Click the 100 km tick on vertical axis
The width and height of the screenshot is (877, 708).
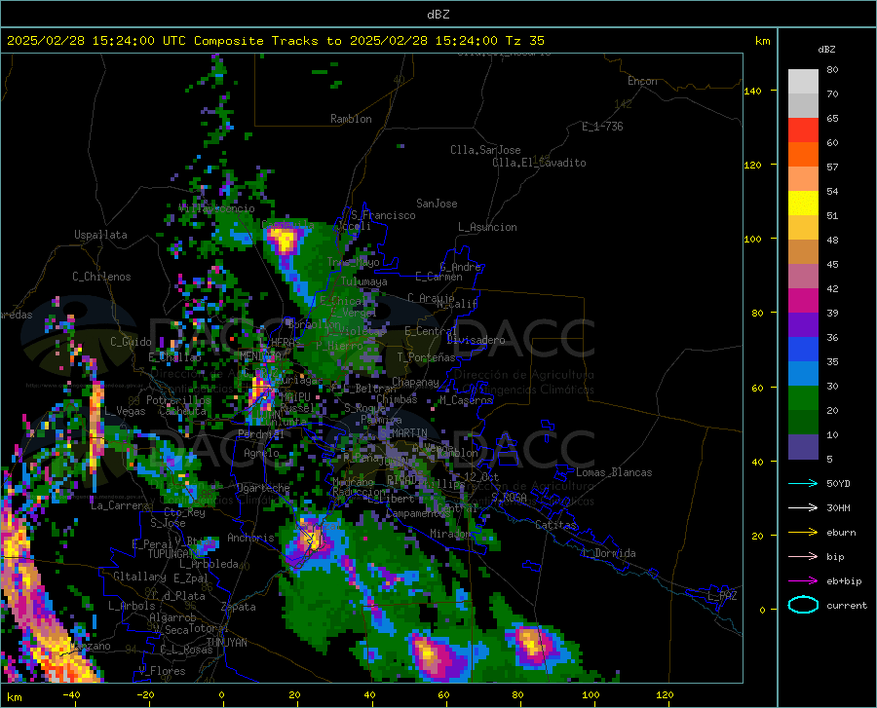[752, 239]
